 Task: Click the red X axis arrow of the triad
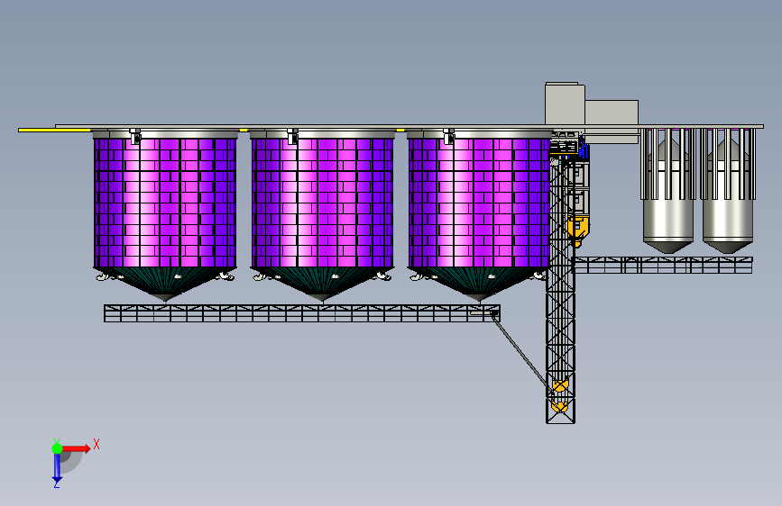point(76,448)
